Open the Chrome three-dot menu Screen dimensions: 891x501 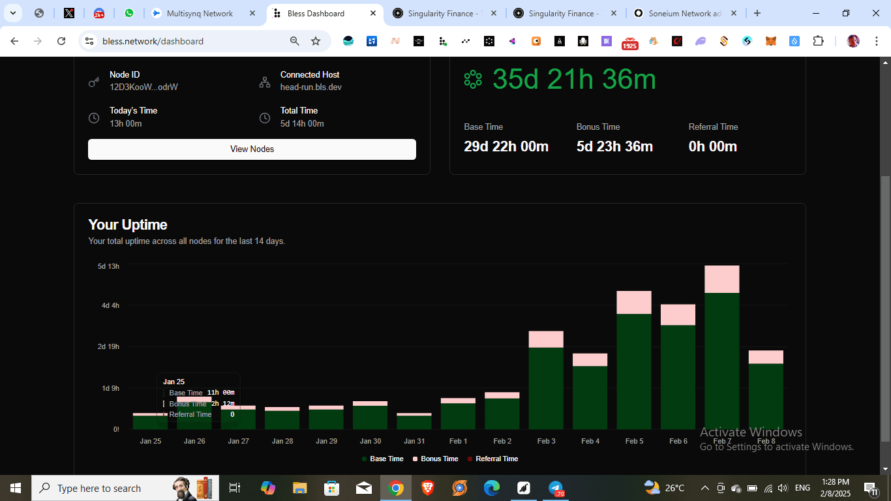[875, 41]
